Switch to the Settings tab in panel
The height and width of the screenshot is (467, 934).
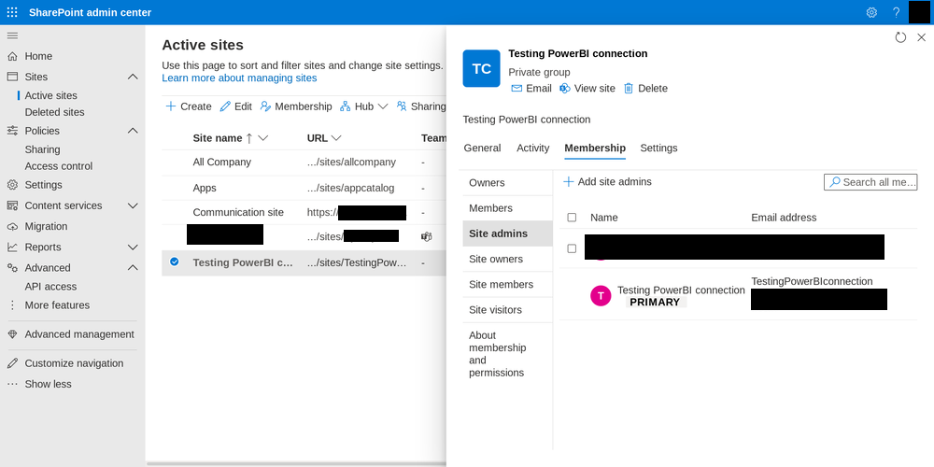(x=658, y=148)
